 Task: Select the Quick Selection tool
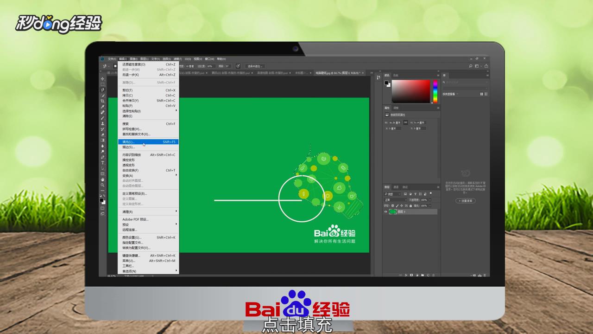pyautogui.click(x=103, y=96)
